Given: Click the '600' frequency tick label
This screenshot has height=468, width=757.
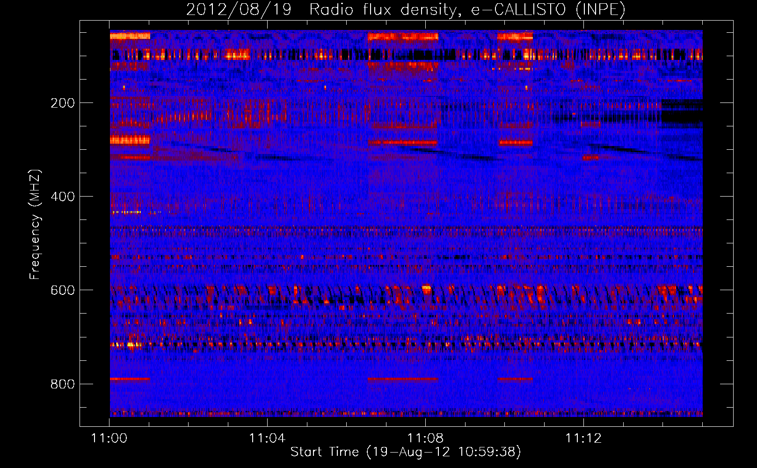Looking at the screenshot, I should click(63, 290).
